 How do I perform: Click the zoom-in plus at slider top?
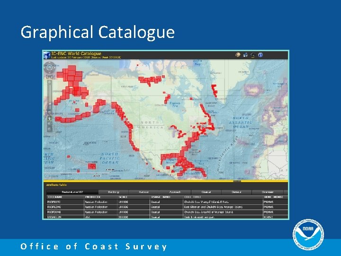[x=50, y=82]
